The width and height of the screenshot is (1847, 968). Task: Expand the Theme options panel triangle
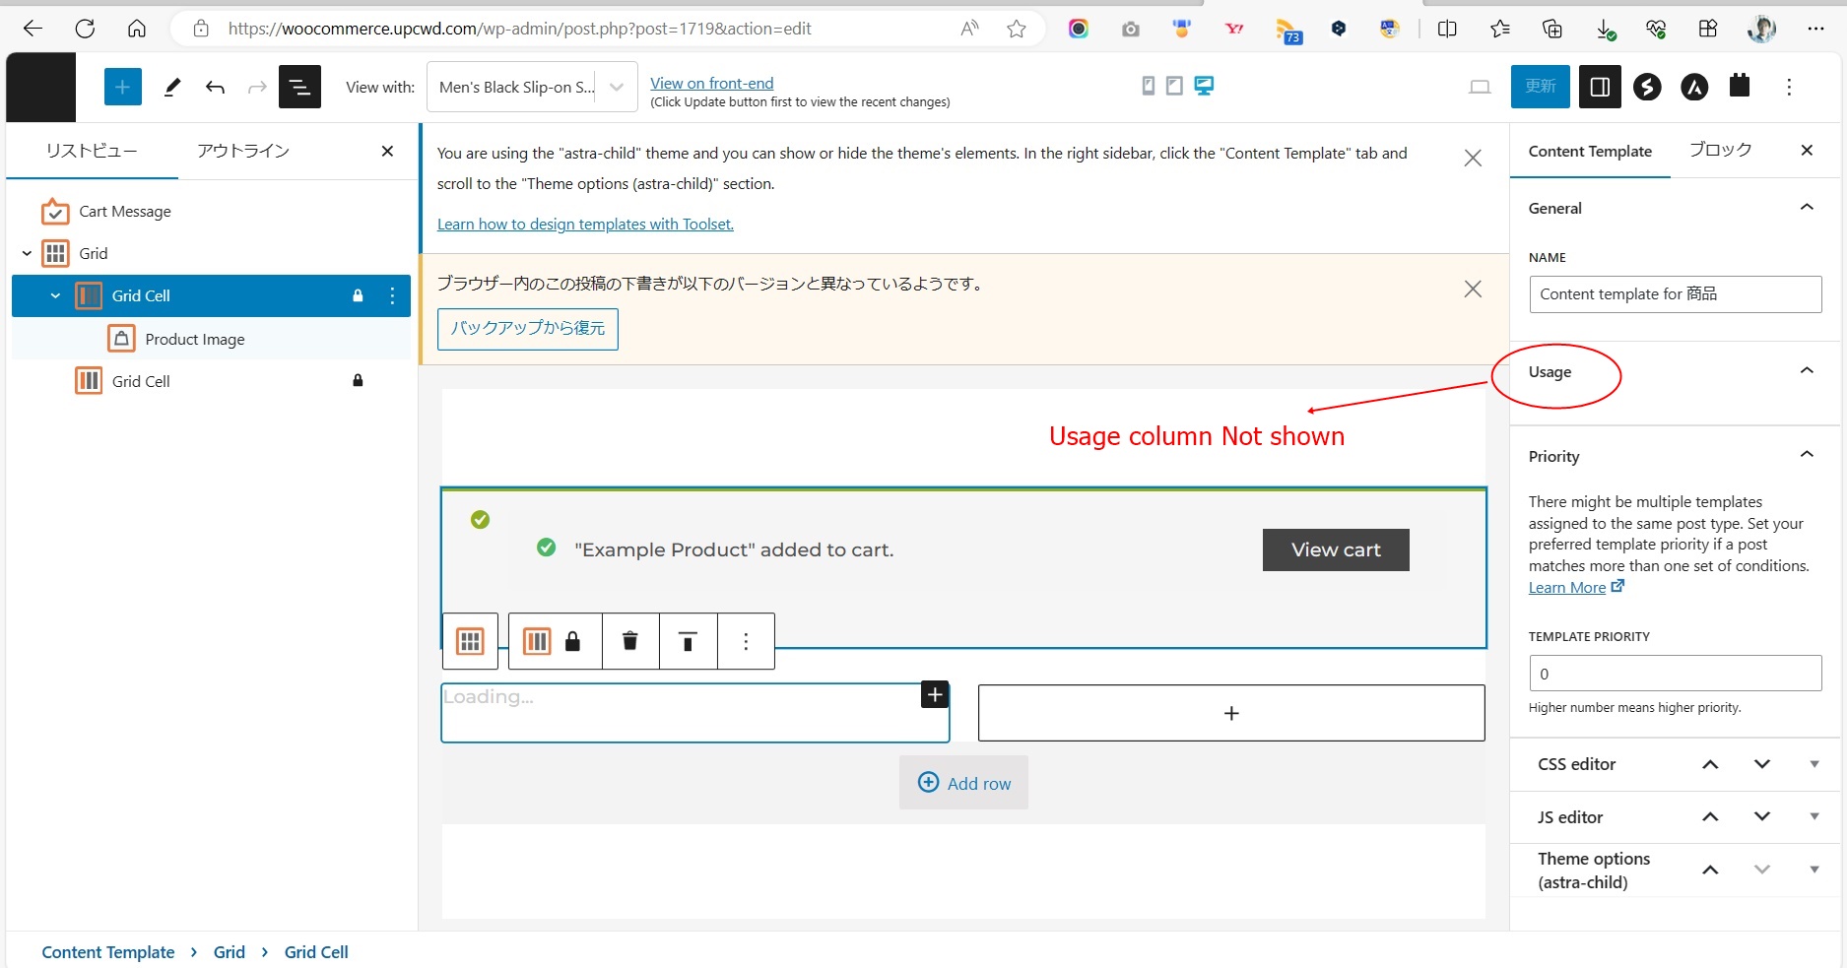(1814, 870)
